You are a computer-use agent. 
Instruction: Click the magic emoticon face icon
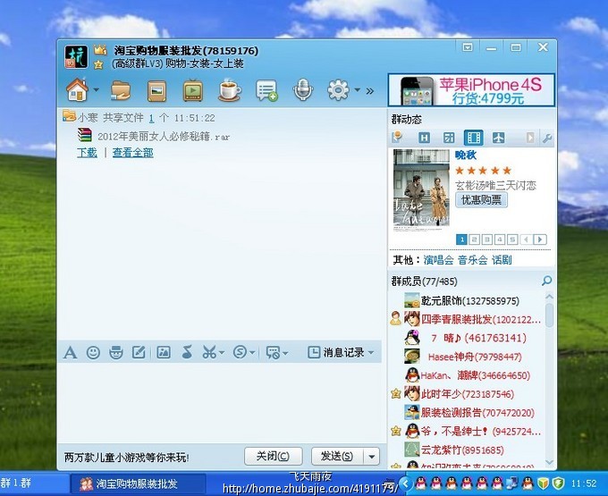116,353
